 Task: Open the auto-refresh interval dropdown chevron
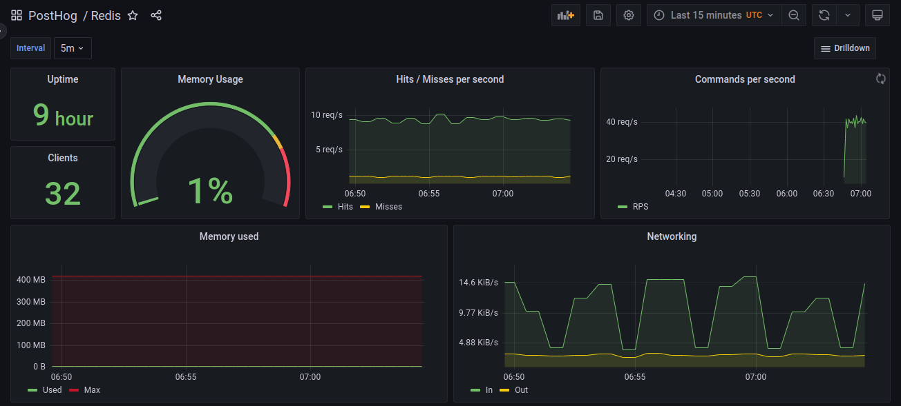pos(848,14)
